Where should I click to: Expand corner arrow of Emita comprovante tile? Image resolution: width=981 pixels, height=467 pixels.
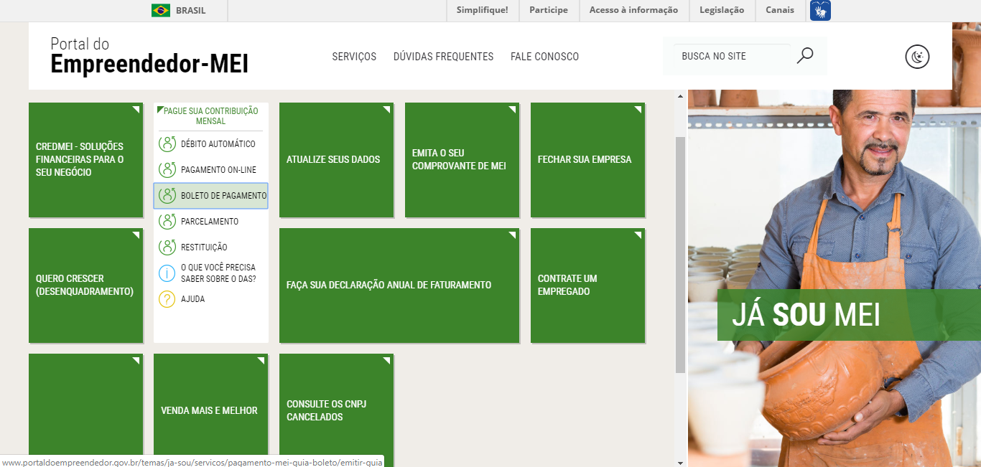(511, 110)
